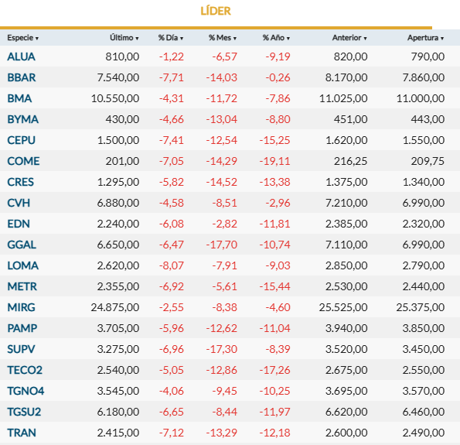
Task: Open the LOMA ticker link
Action: (23, 265)
